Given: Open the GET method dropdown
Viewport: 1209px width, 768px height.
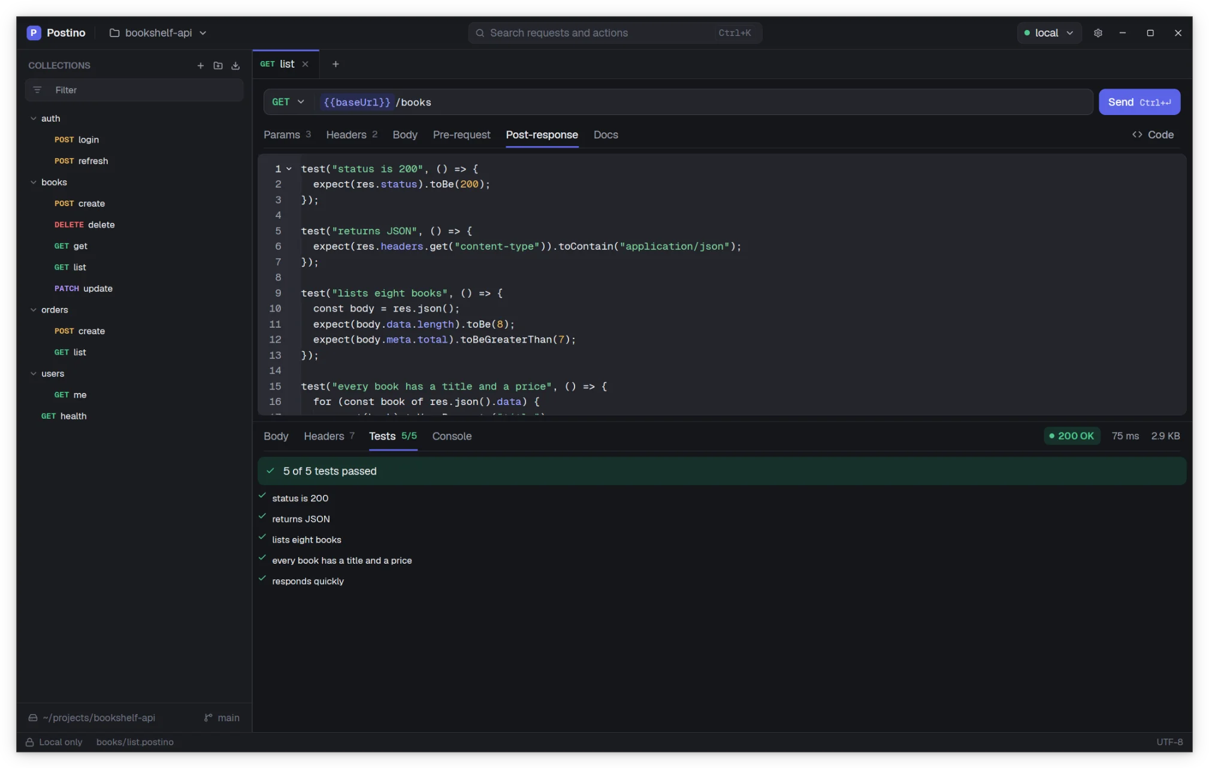Looking at the screenshot, I should coord(288,102).
